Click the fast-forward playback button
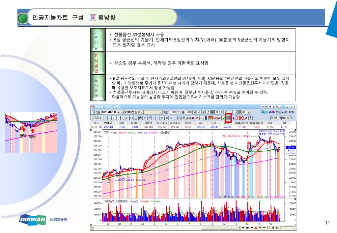Viewport: 337px width, 233px height. click(x=252, y=228)
